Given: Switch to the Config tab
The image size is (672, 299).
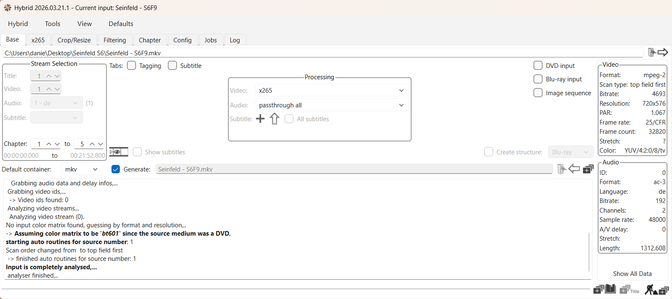Looking at the screenshot, I should pos(182,40).
